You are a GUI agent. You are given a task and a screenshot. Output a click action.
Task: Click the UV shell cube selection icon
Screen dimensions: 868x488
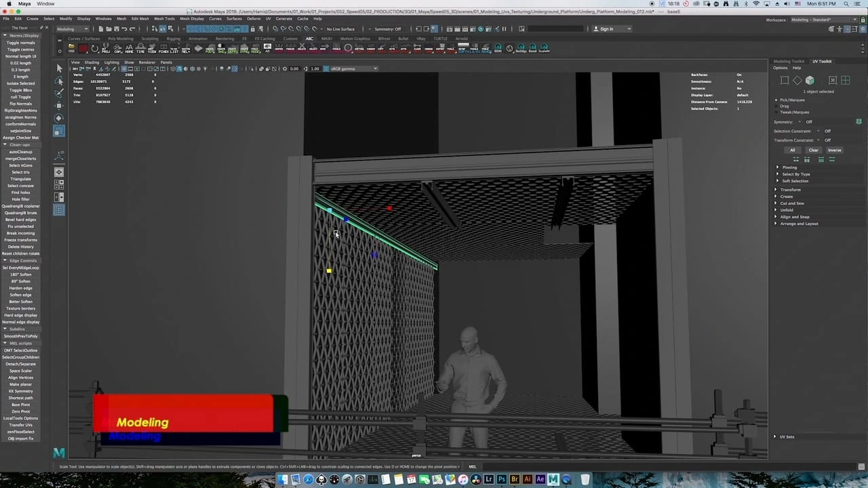[810, 81]
